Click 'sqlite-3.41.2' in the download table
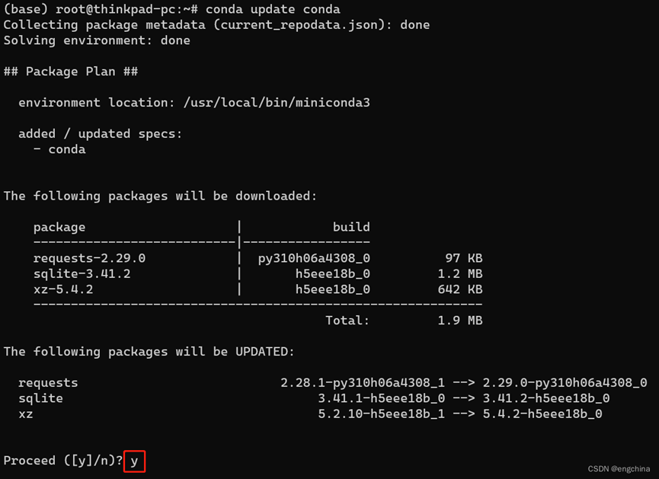Screen dimensions: 659x479 click(x=82, y=273)
